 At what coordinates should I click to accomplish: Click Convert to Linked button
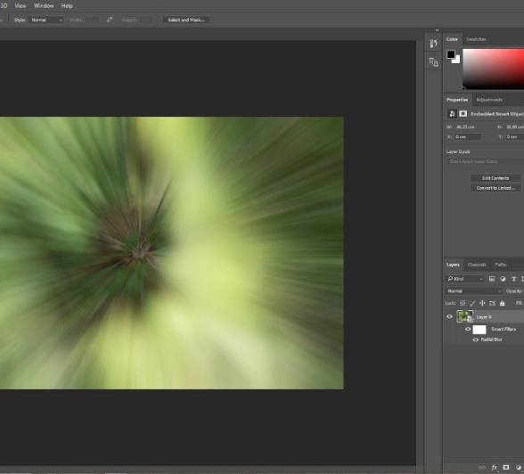pos(495,188)
